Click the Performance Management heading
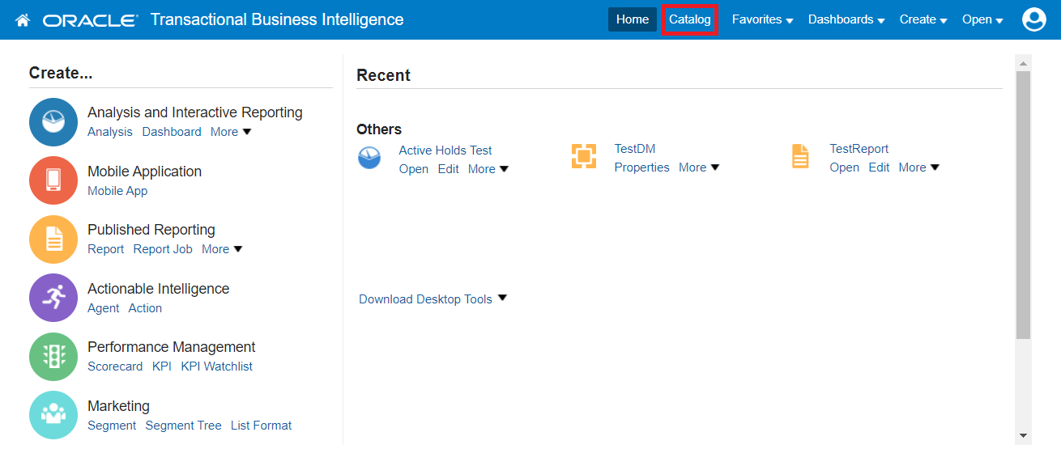1061x449 pixels. point(172,347)
